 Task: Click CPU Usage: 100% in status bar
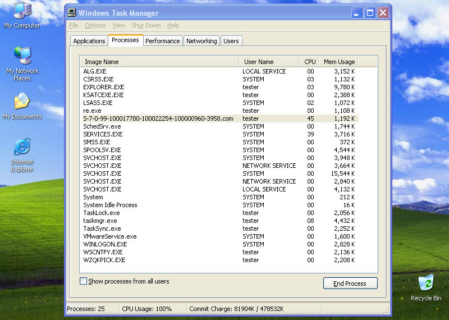(x=147, y=309)
